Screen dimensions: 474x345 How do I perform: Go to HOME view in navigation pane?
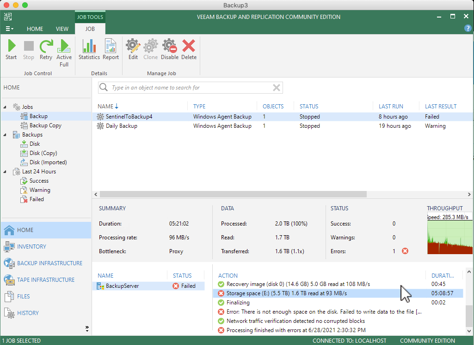tap(46, 230)
